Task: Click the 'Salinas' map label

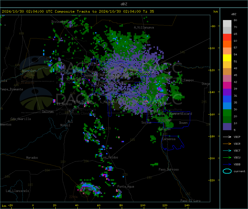Action: tap(48, 112)
